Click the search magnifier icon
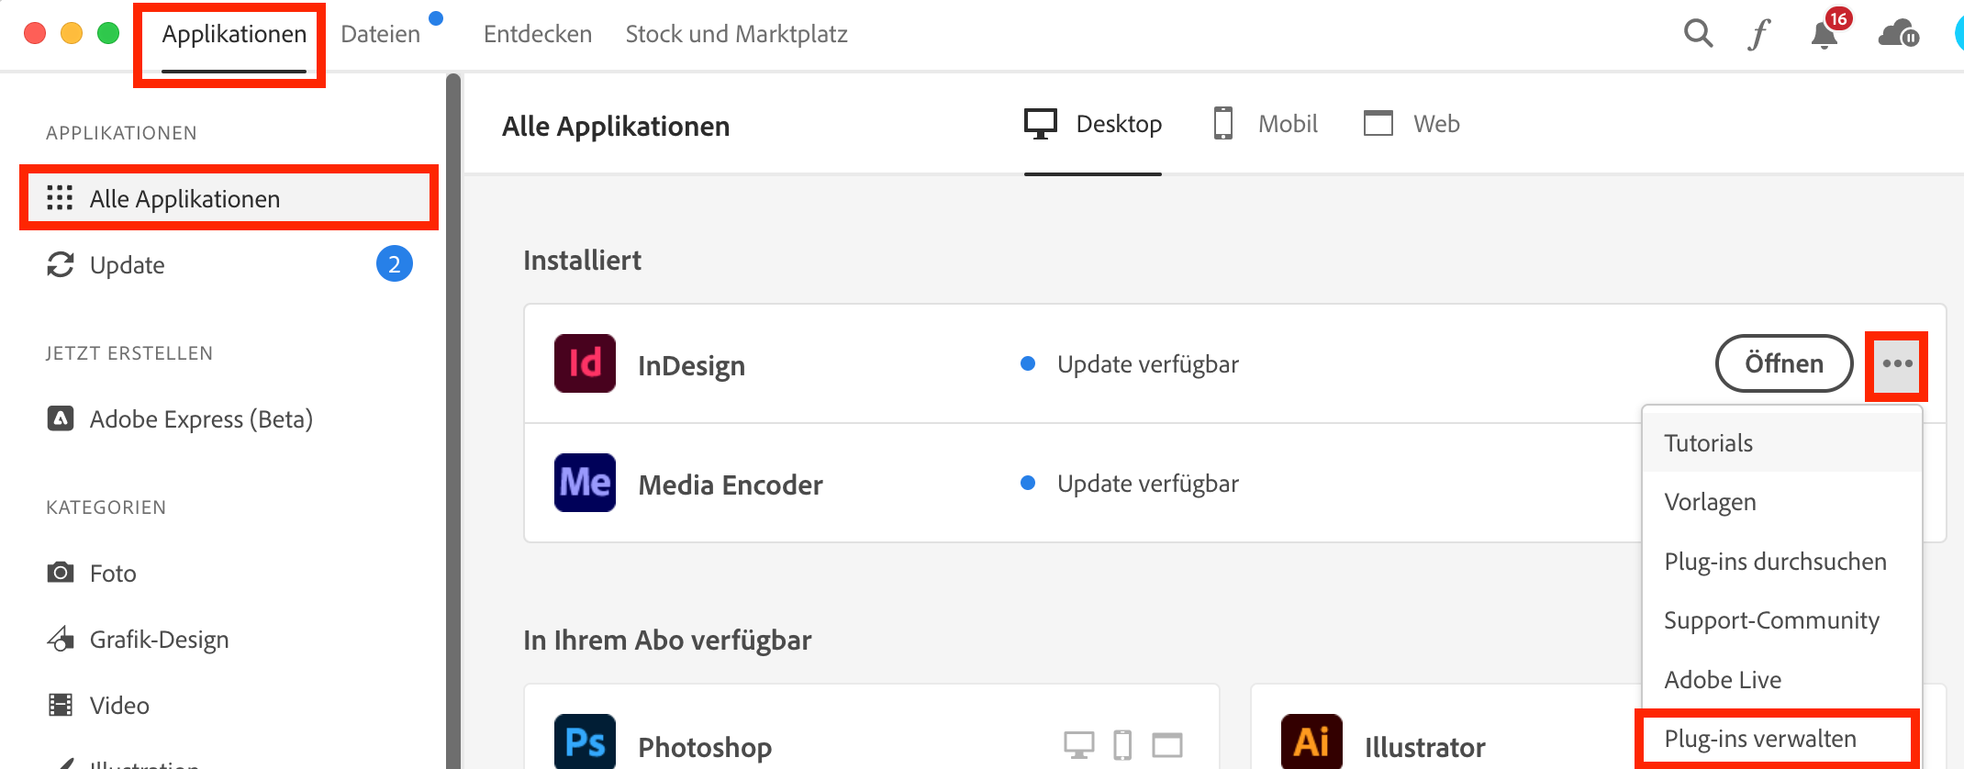The width and height of the screenshot is (1964, 769). click(1698, 34)
